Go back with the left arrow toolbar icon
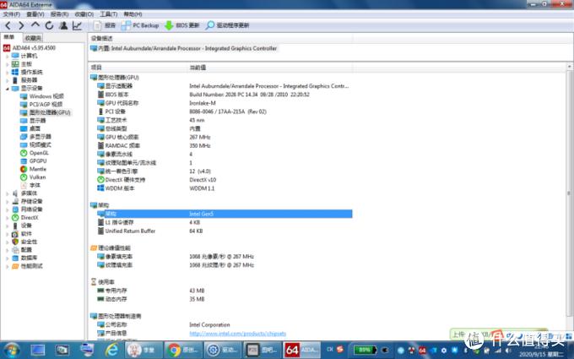This screenshot has height=359, width=574. click(x=8, y=25)
